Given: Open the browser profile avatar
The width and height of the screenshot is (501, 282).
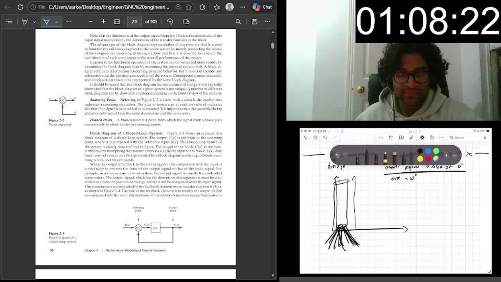Looking at the screenshot, I should click(x=230, y=7).
